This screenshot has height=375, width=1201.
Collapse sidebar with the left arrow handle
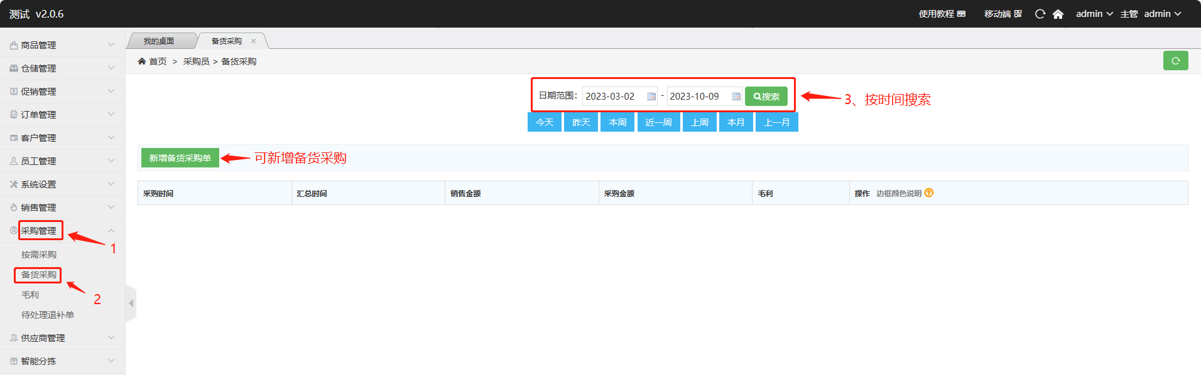point(131,304)
